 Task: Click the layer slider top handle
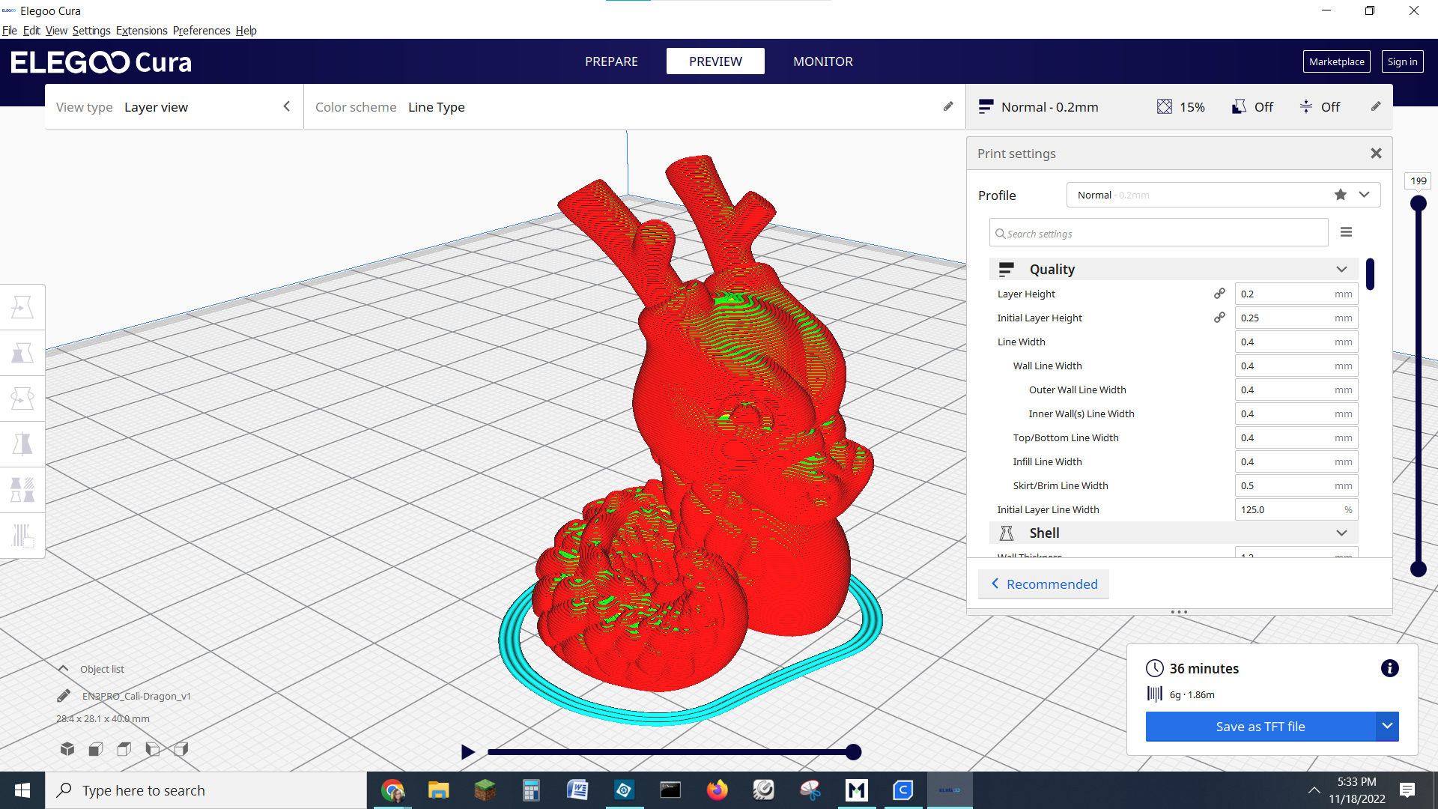coord(1418,203)
